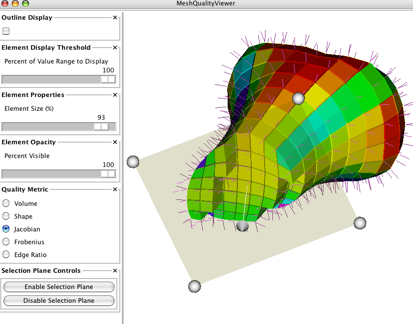413x324 pixels.
Task: Grab the selection plane's left corner sphere handle
Action: (133, 162)
